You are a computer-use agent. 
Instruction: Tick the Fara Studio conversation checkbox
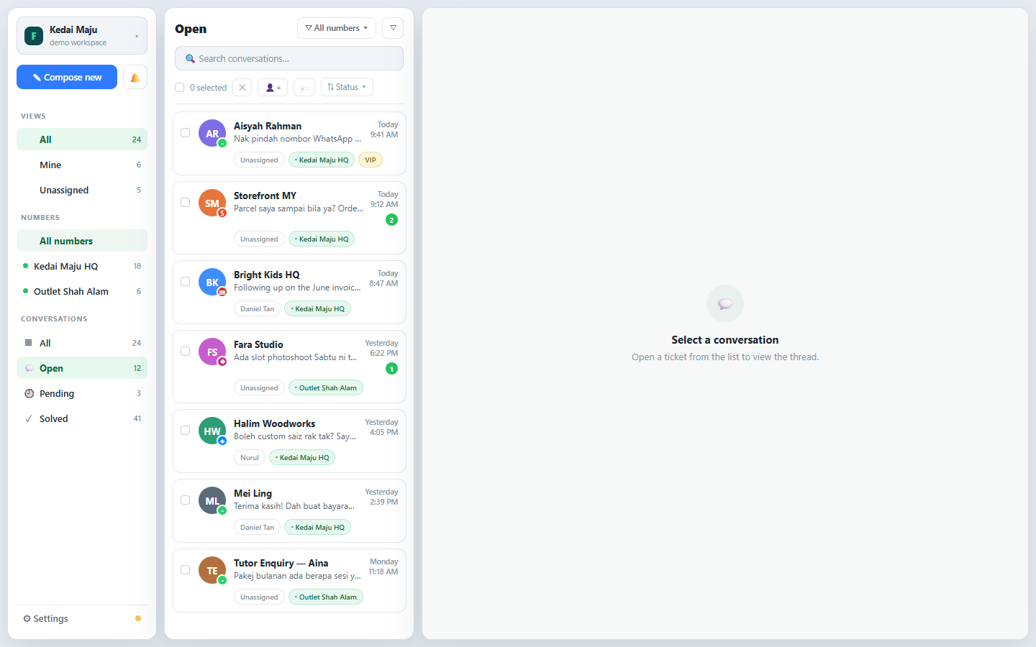tap(185, 352)
